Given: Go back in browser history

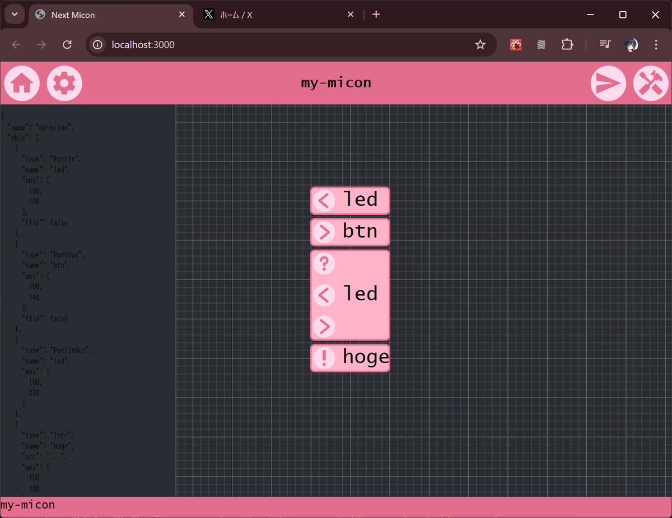Looking at the screenshot, I should [16, 45].
